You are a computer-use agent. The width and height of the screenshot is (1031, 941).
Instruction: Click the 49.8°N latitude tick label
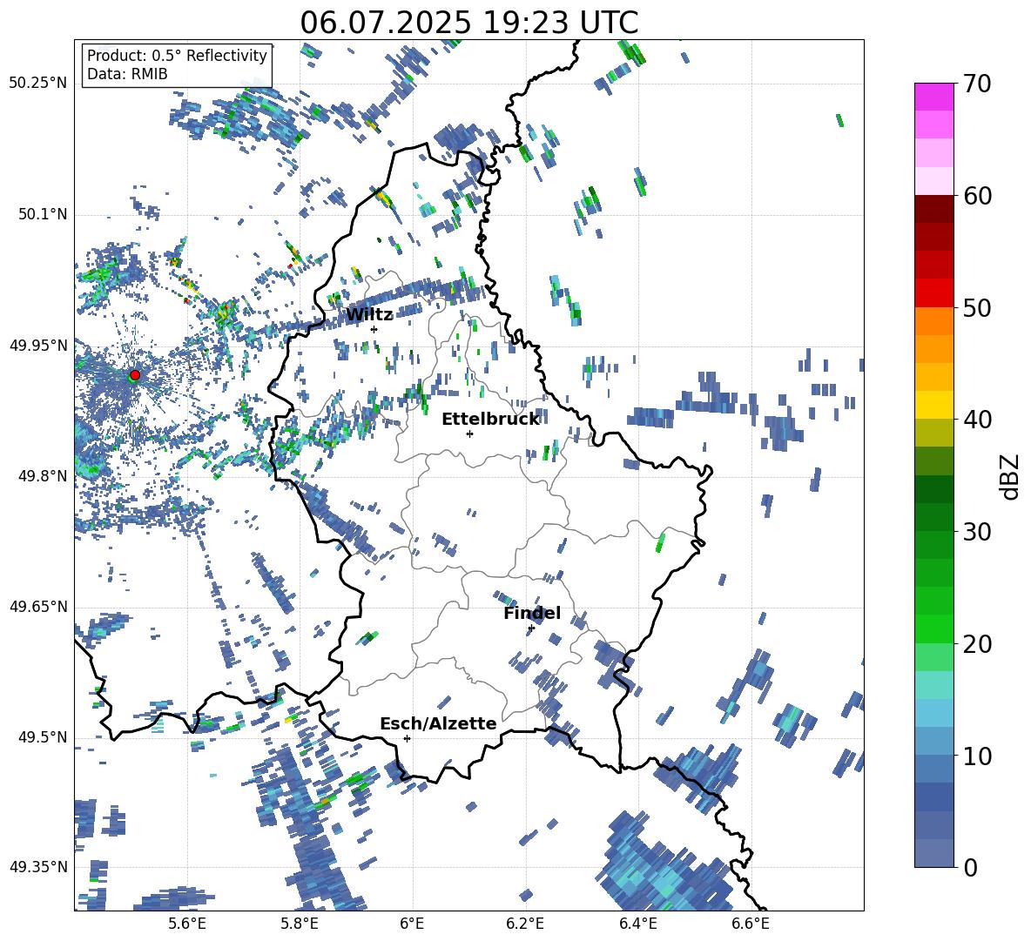[x=43, y=475]
